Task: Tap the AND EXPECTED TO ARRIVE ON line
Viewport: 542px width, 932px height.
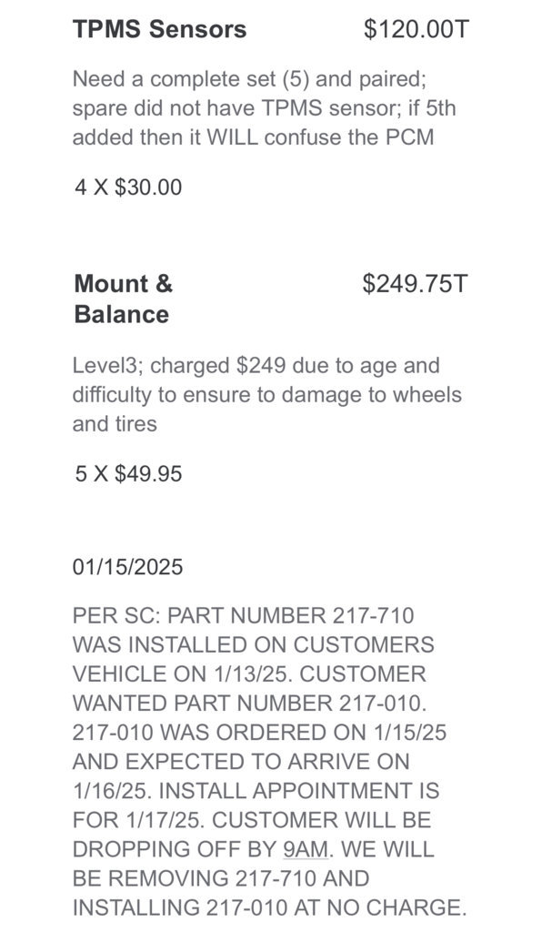Action: [241, 762]
